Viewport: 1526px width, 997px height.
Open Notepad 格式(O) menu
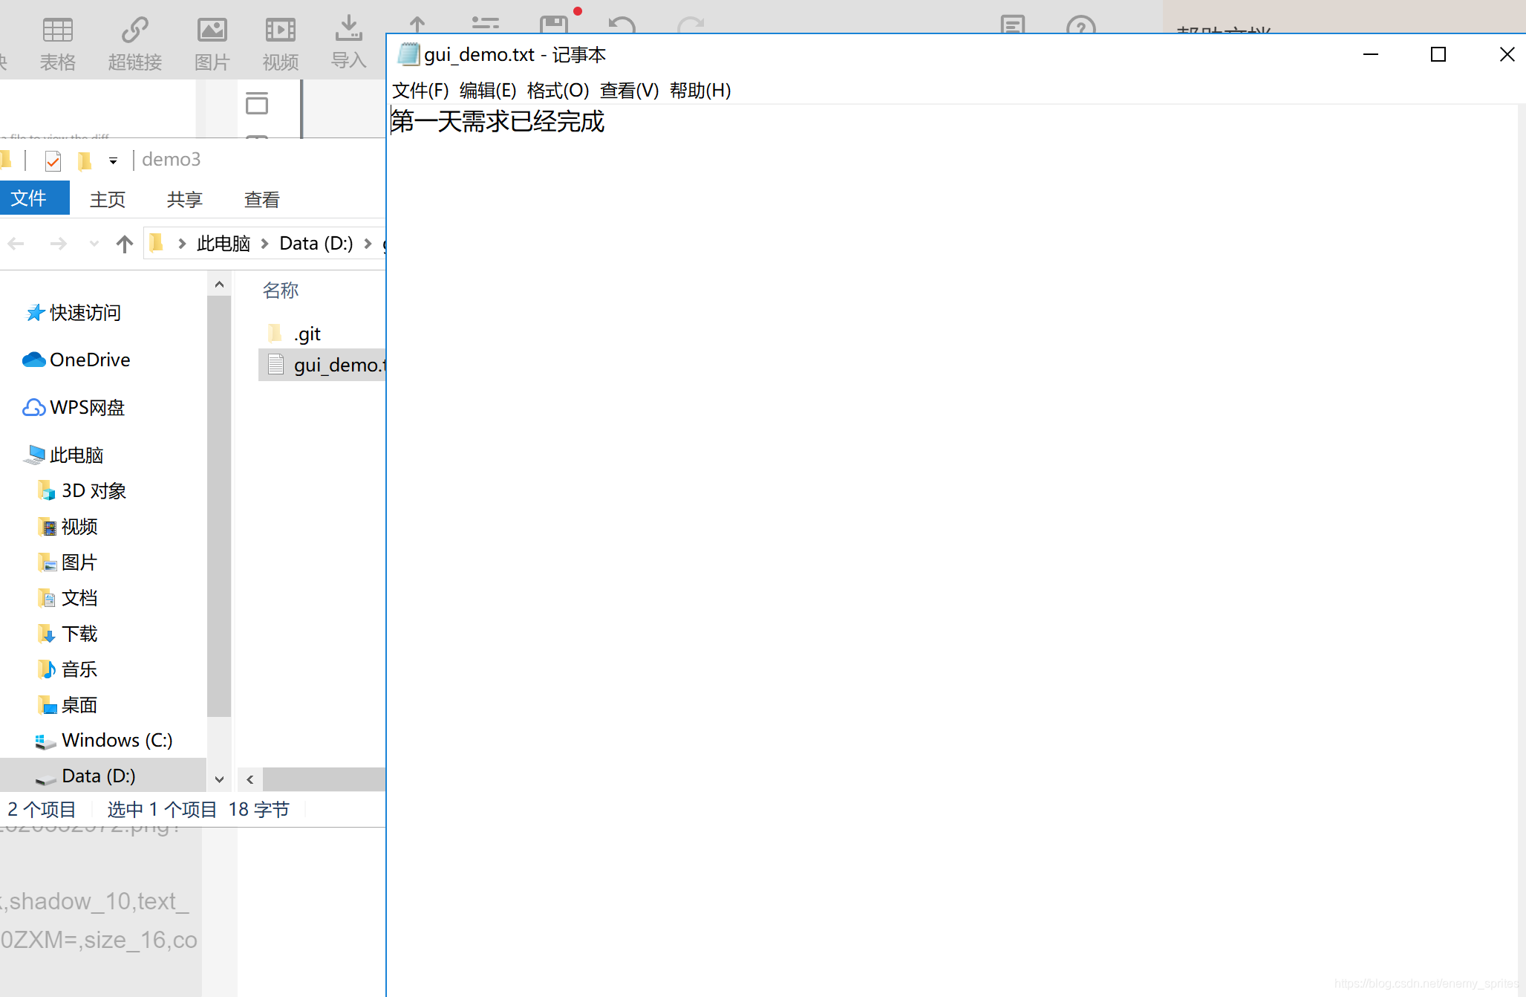tap(558, 91)
